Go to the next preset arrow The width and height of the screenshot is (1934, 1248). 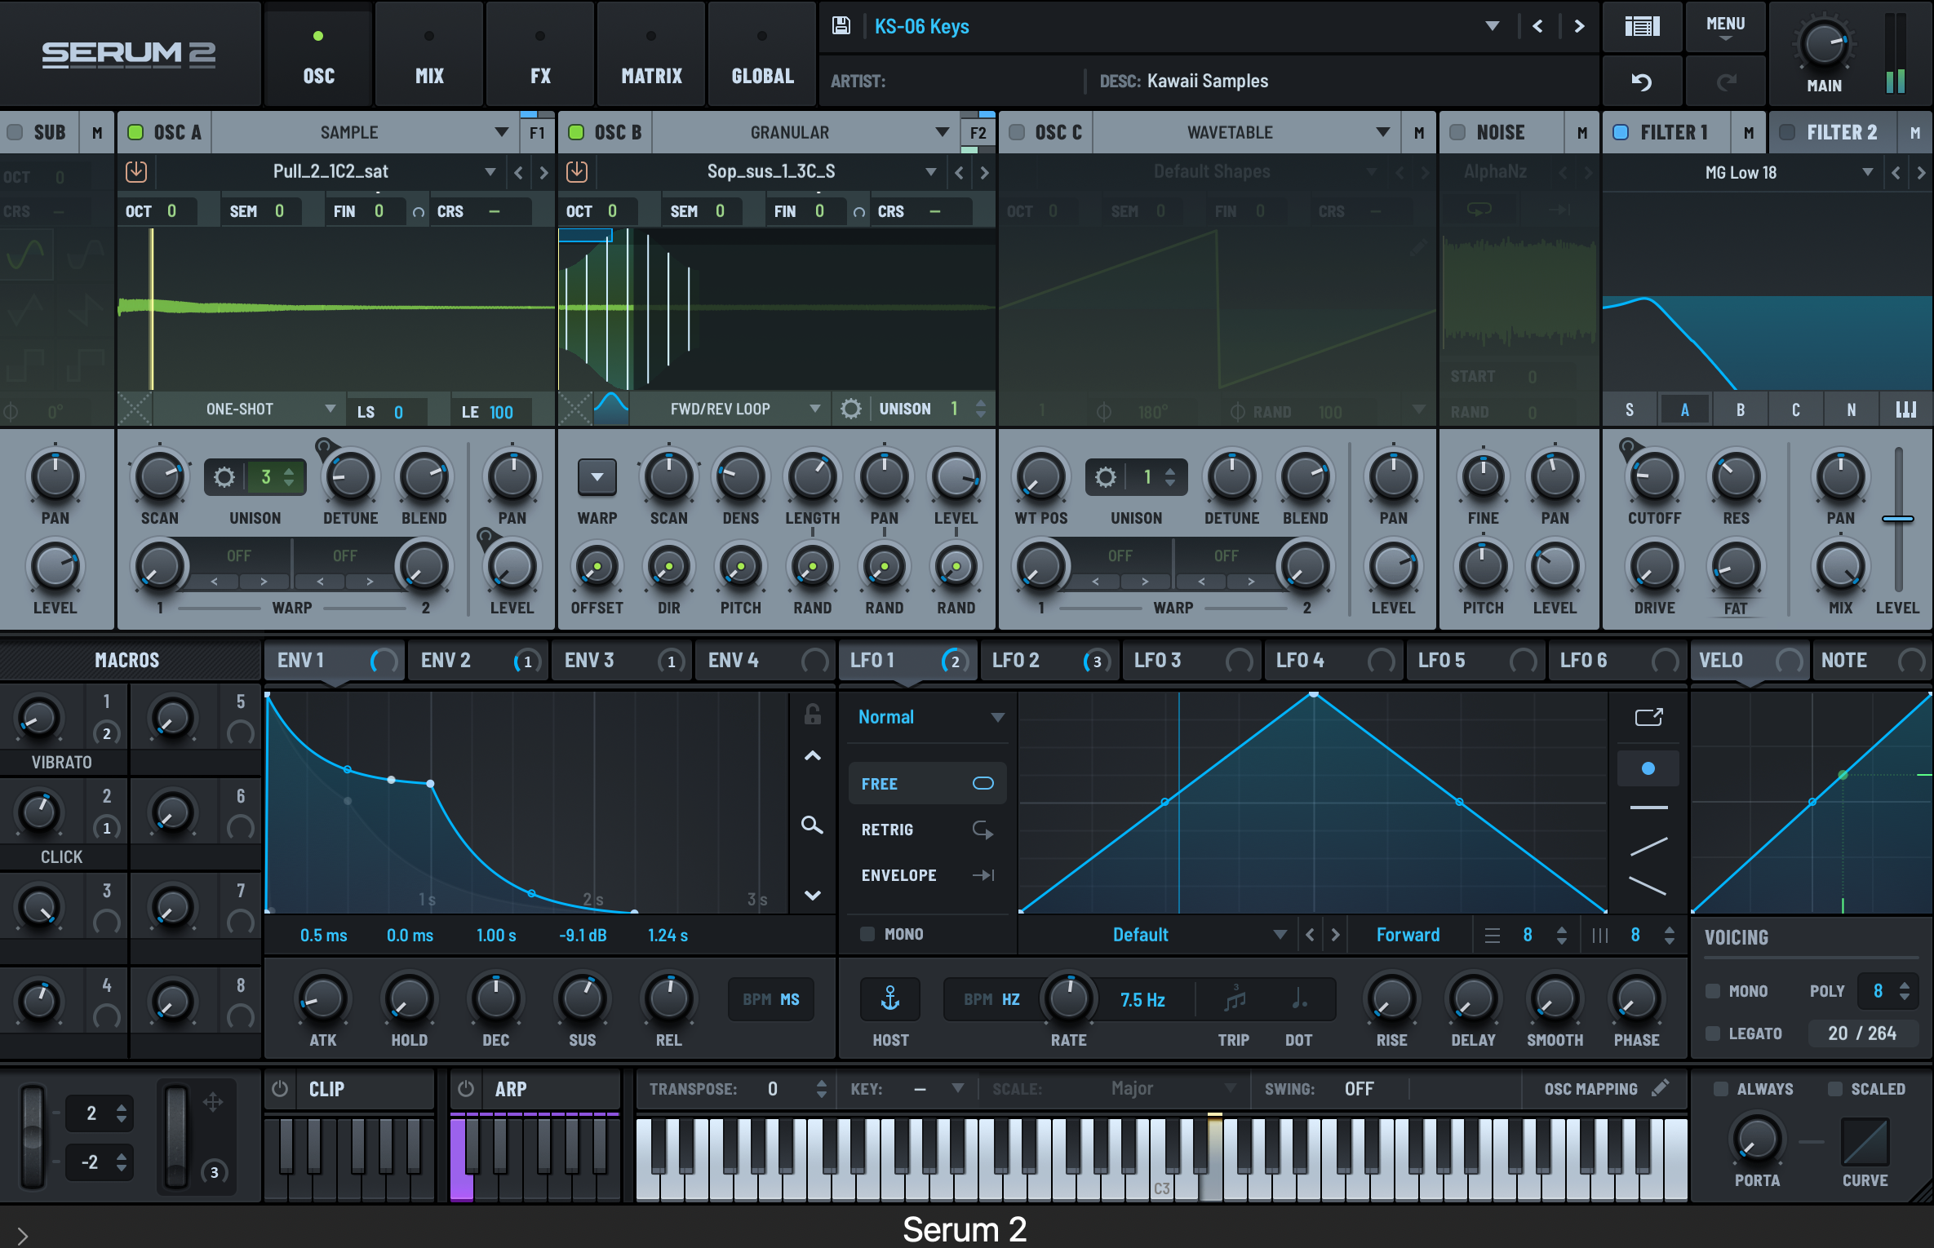point(1579,26)
